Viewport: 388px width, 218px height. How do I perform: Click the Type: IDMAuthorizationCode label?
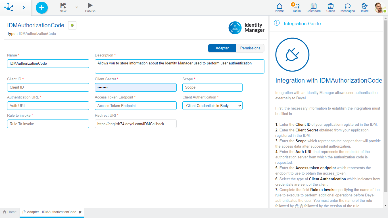pos(32,33)
